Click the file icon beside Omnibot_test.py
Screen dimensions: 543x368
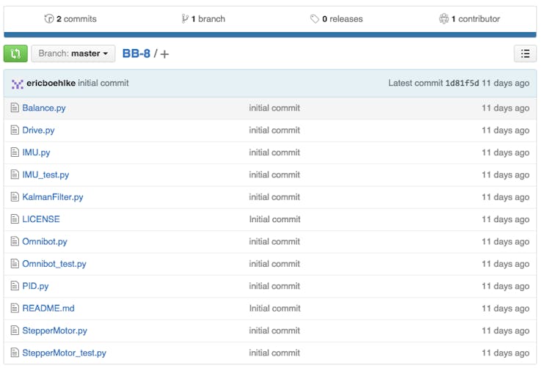pos(15,264)
